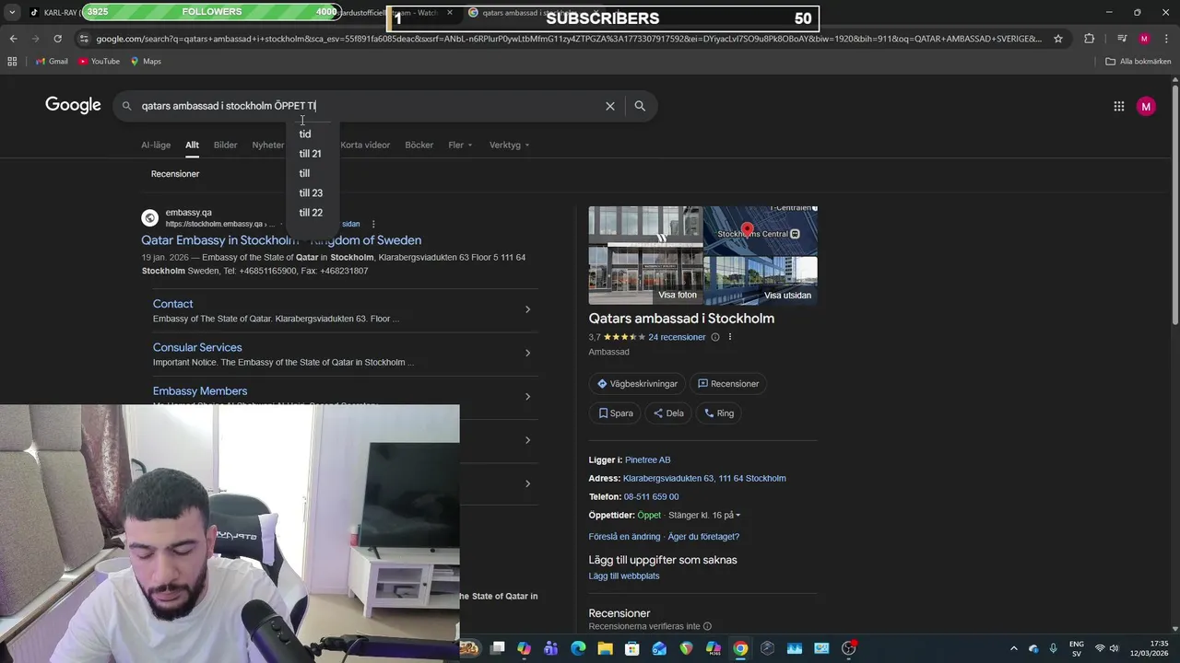Open the Google apps grid
Image resolution: width=1180 pixels, height=663 pixels.
point(1118,106)
